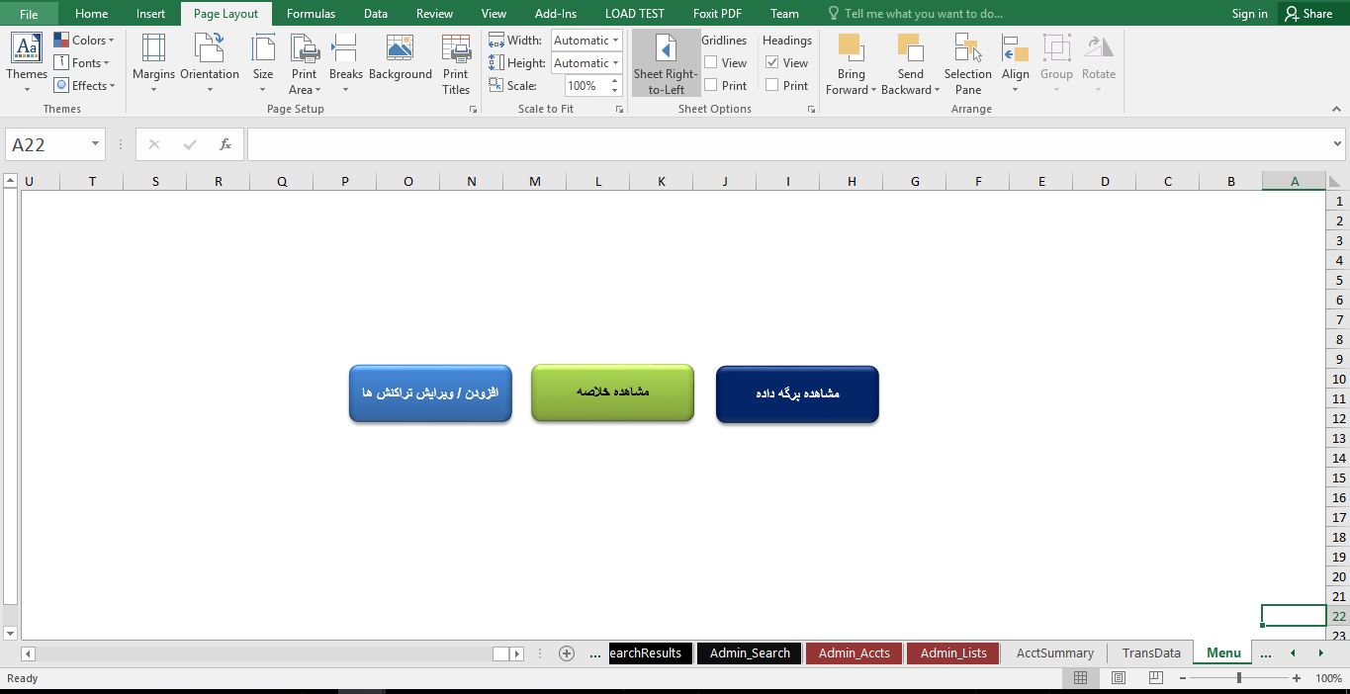Viewport: 1350px width, 694px height.
Task: Select the Admin_Accts sheet tab
Action: tap(855, 652)
